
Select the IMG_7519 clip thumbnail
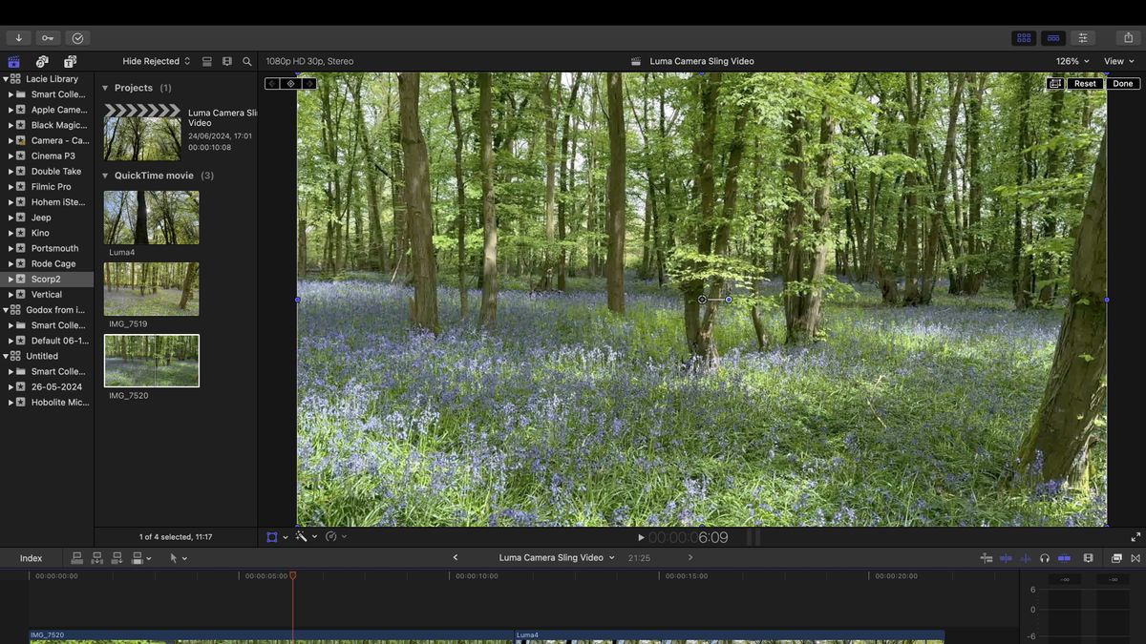click(151, 289)
